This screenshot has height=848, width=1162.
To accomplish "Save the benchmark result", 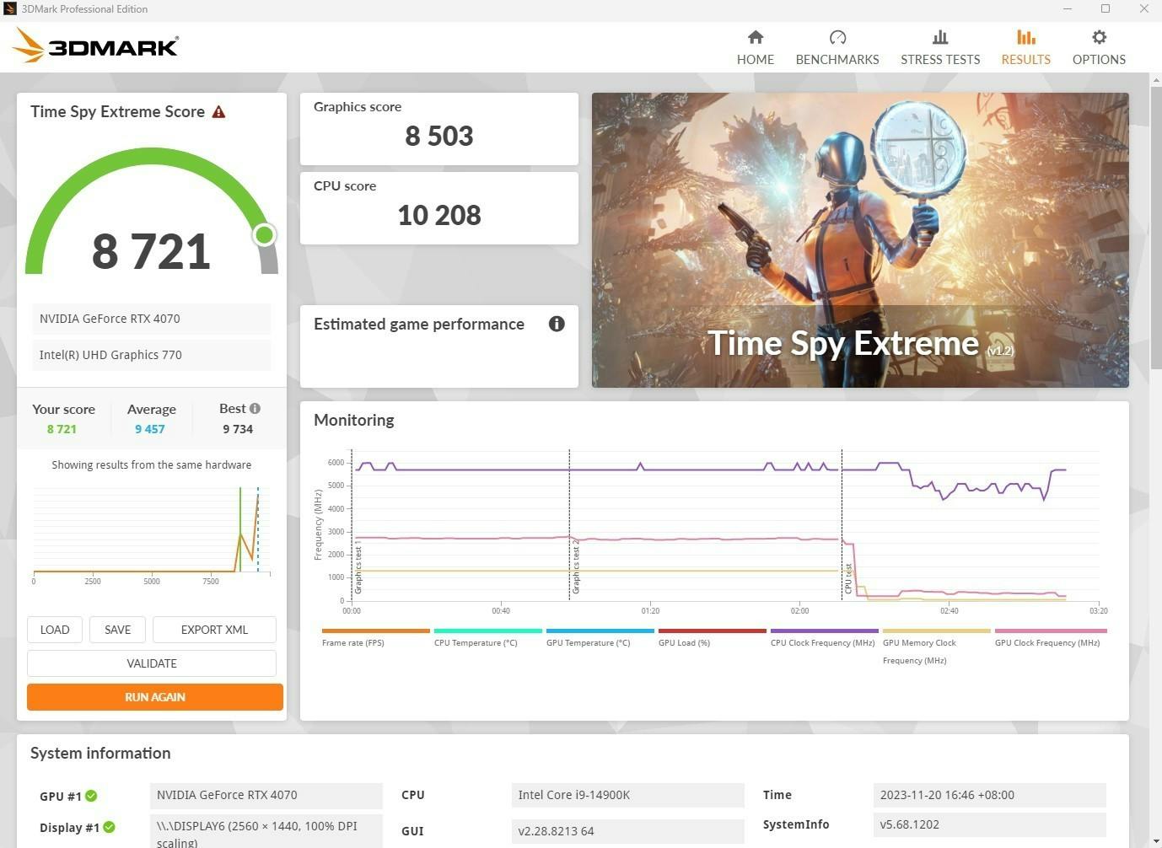I will click(117, 630).
